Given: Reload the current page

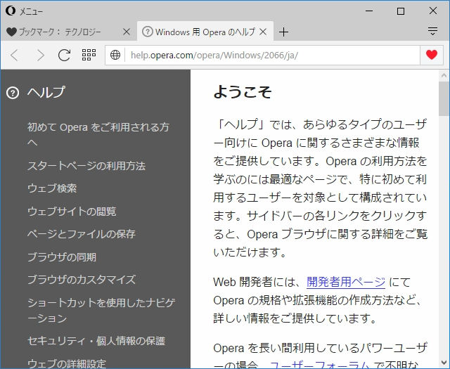Looking at the screenshot, I should point(64,55).
